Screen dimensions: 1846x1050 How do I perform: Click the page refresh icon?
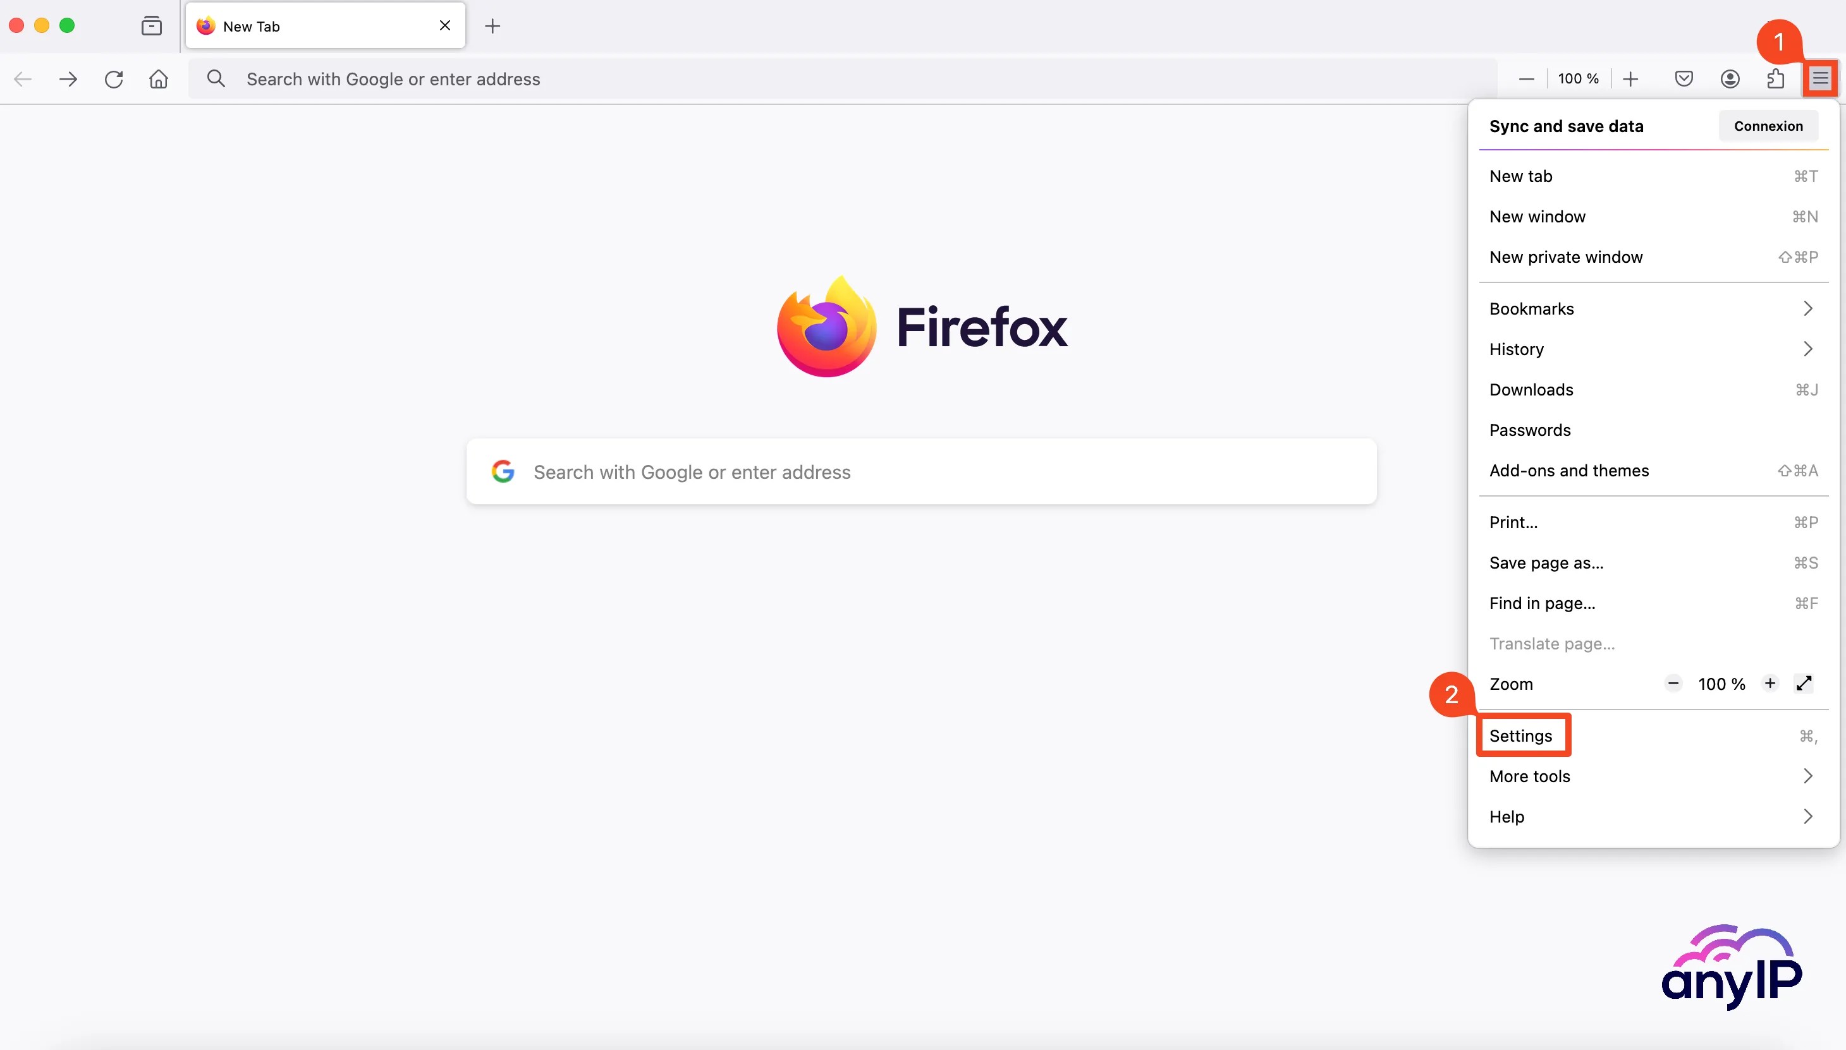tap(113, 78)
